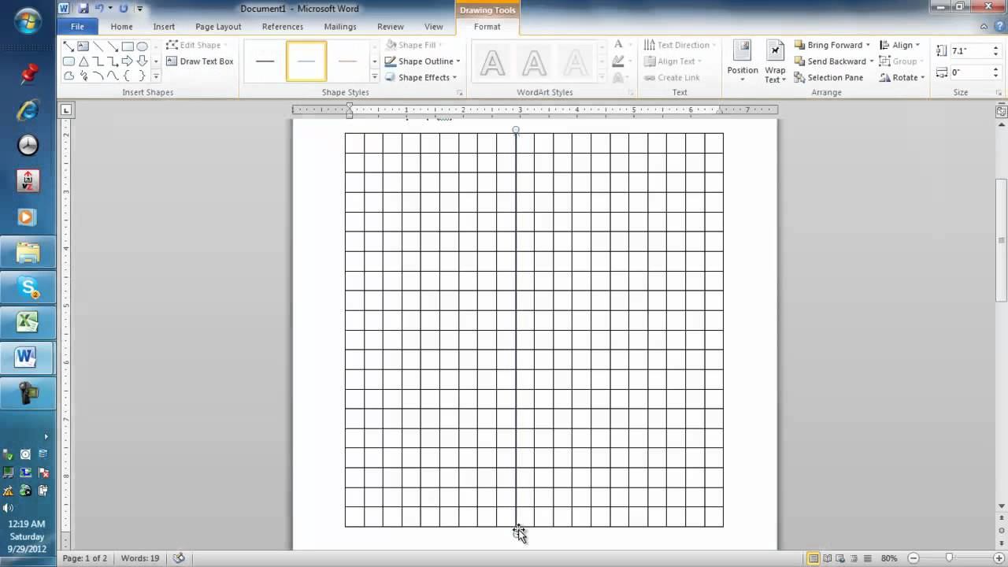The width and height of the screenshot is (1008, 567).
Task: Pick the Left Brace shape
Action: [x=128, y=76]
